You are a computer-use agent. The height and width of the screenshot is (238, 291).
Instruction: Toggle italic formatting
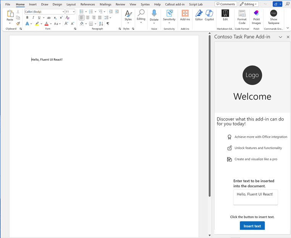[33, 18]
